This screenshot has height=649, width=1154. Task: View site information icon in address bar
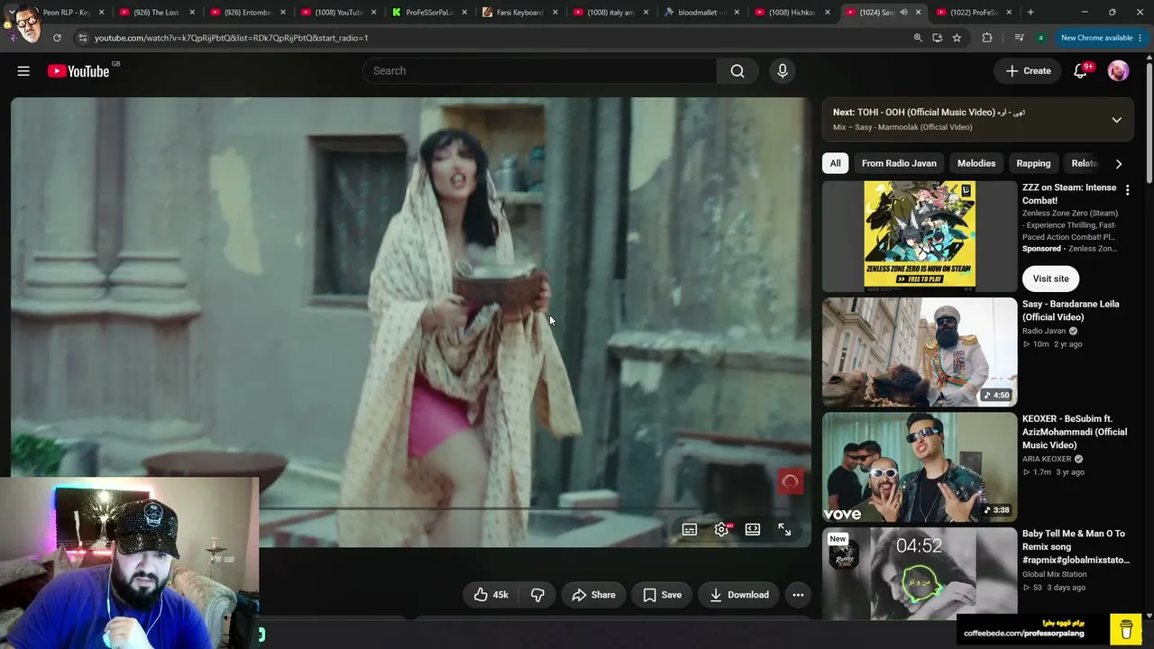[82, 38]
